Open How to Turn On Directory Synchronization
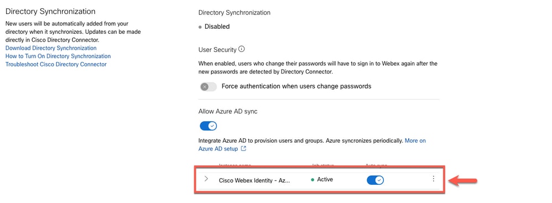This screenshot has width=552, height=203. 58,56
